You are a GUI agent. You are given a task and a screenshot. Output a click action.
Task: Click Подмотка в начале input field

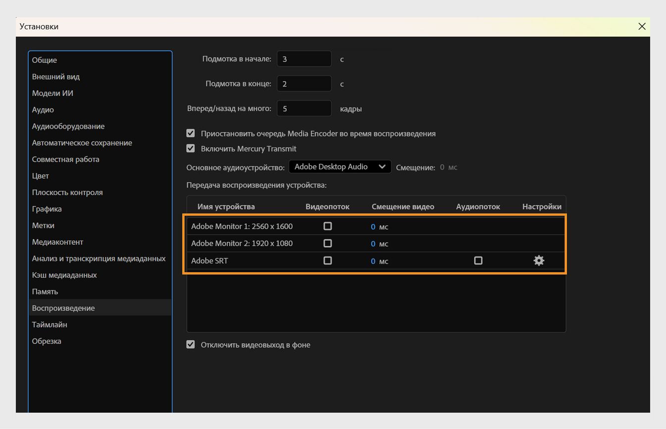coord(304,59)
